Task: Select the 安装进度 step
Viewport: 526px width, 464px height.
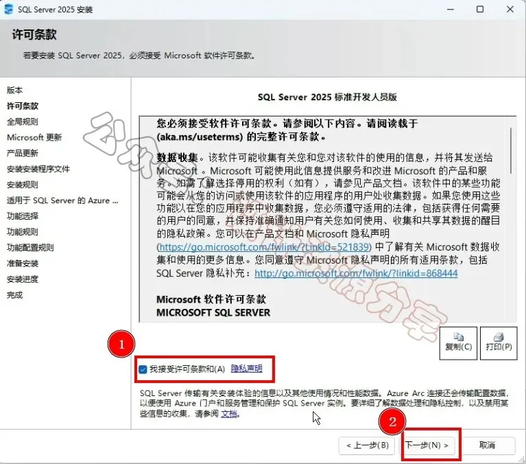Action: (23, 279)
